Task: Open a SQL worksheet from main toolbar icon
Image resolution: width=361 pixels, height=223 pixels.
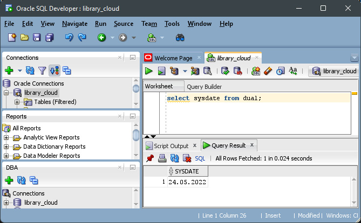Action: [152, 38]
